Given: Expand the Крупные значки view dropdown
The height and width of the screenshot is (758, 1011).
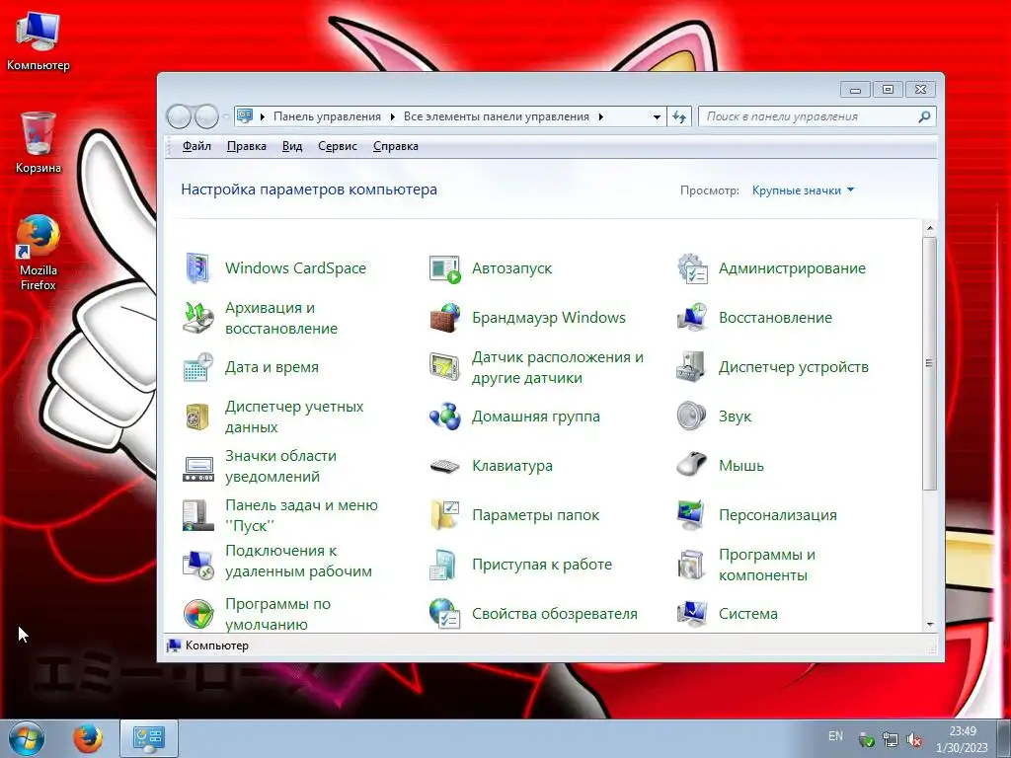Looking at the screenshot, I should tap(803, 190).
